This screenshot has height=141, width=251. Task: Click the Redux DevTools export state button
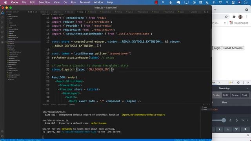tap(228, 129)
